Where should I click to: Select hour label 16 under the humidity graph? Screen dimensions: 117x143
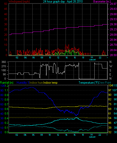[74, 135]
